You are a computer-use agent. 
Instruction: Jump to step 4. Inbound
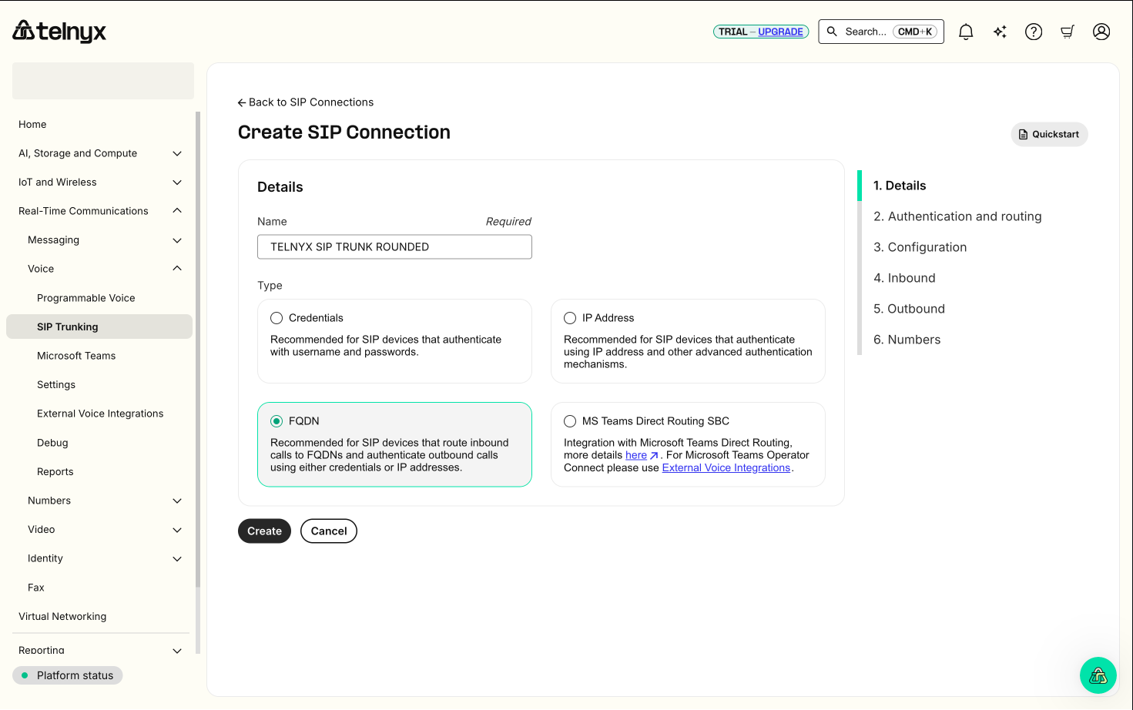click(904, 278)
